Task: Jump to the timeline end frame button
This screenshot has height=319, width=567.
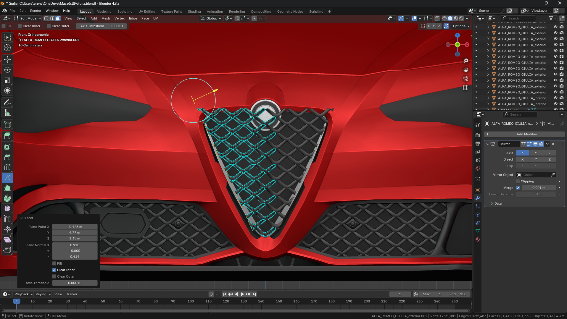Action: click(254, 294)
